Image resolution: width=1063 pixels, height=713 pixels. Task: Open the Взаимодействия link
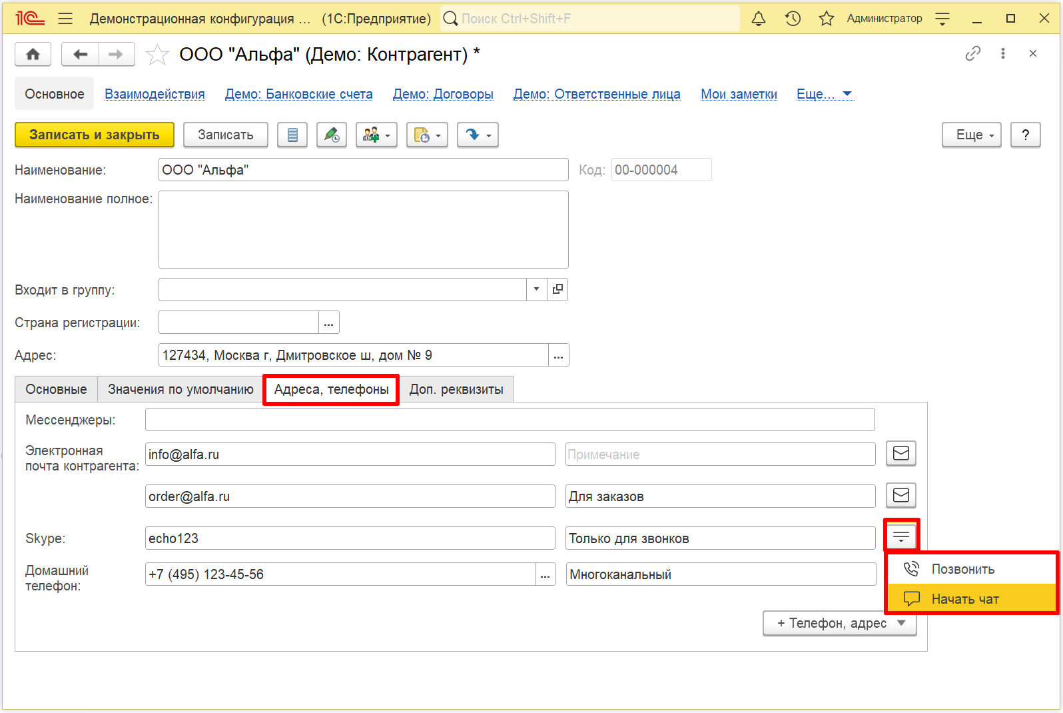[155, 94]
